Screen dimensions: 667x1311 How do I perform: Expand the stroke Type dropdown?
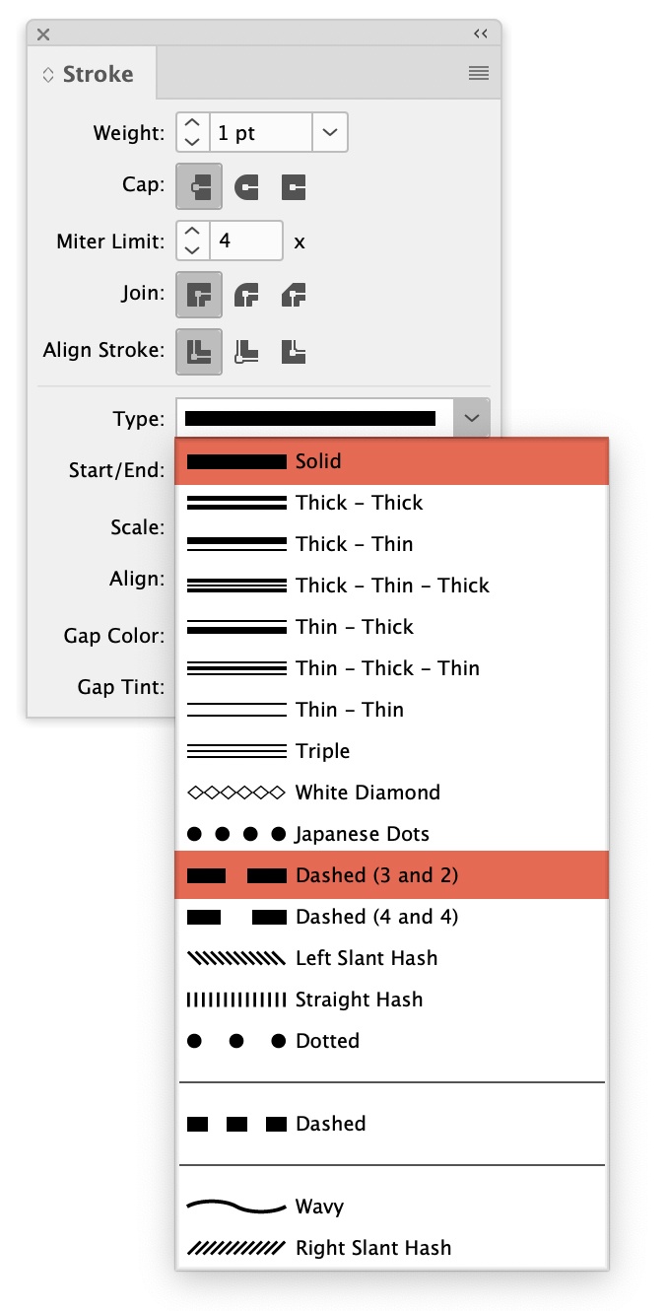coord(472,419)
